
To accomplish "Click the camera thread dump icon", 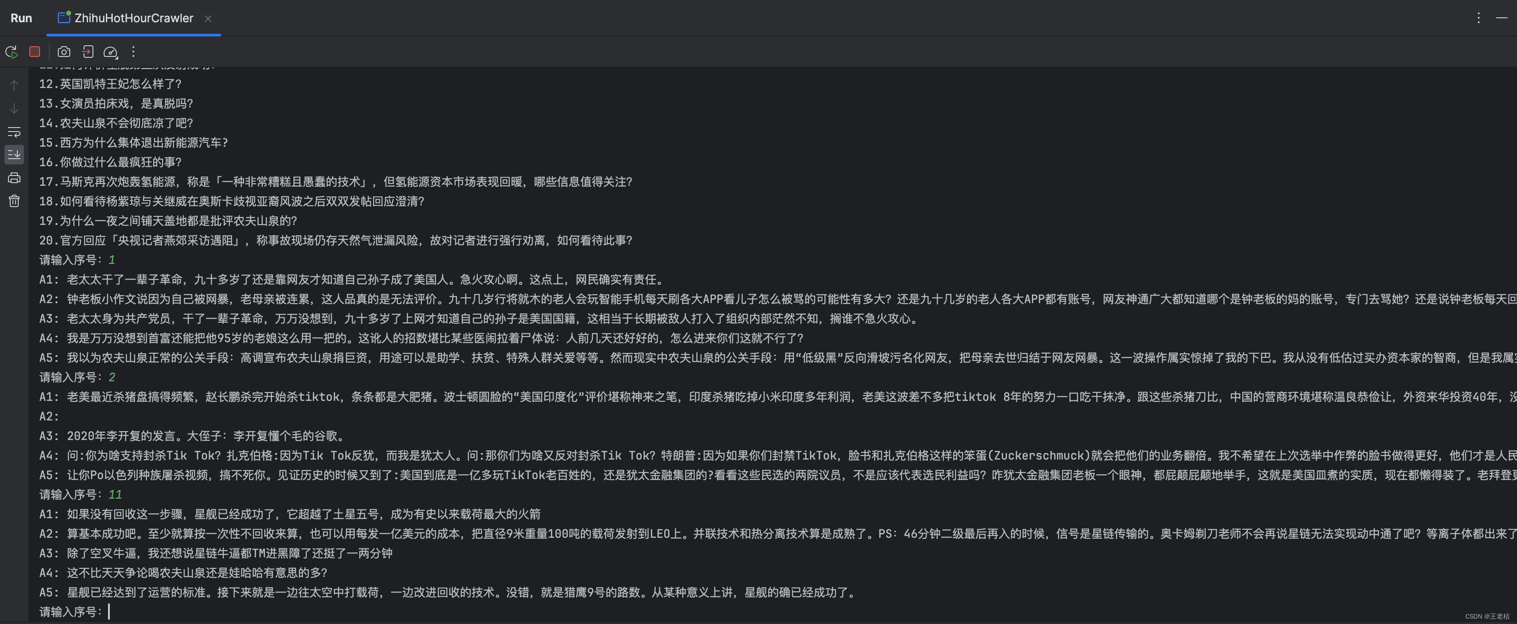I will [64, 52].
